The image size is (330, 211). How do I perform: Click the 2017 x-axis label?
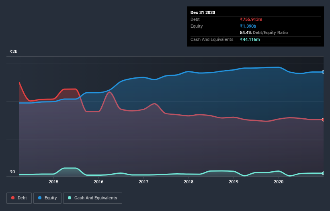(x=143, y=182)
